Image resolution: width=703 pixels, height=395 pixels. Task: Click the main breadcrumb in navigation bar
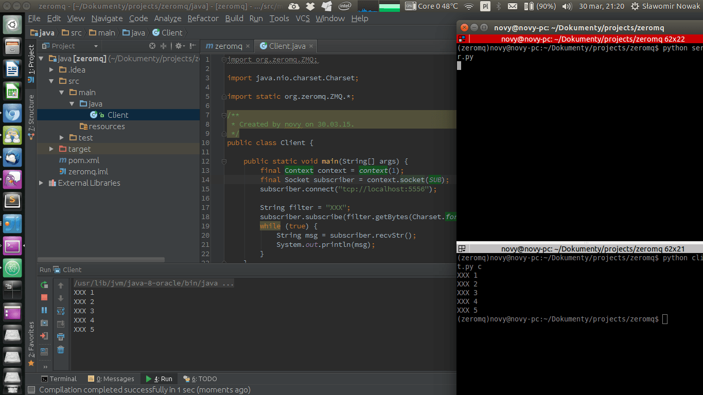pyautogui.click(x=102, y=32)
